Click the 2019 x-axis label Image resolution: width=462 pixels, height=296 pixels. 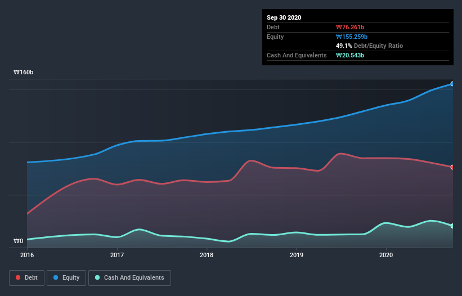point(297,255)
